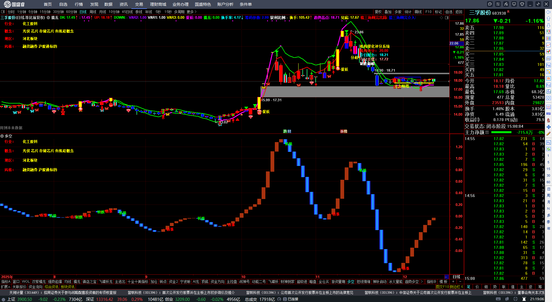Expand the status bar round arrow button
The width and height of the screenshot is (552, 302).
coord(3,299)
